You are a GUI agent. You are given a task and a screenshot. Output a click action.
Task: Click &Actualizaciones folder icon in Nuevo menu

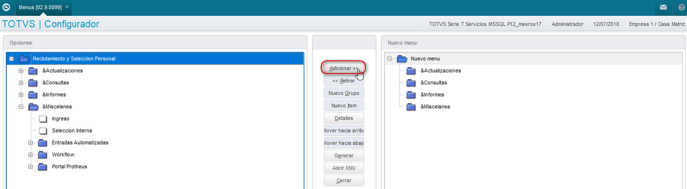(411, 71)
